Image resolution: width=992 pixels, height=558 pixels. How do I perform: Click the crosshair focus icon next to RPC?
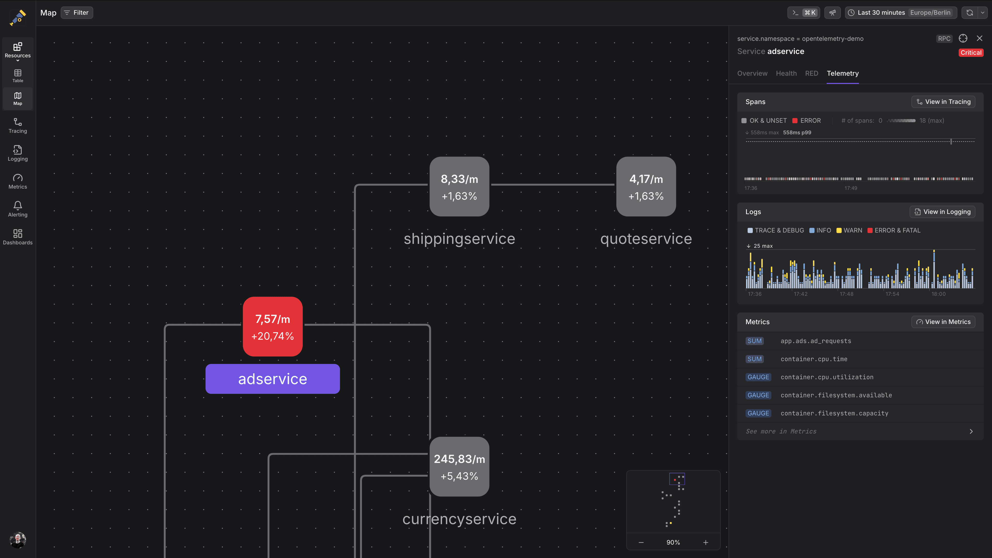[x=963, y=38]
